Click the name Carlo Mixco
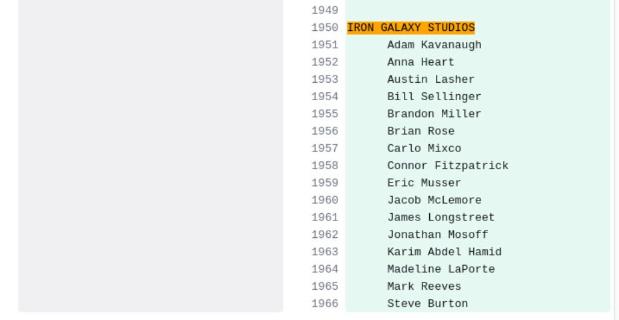 tap(424, 149)
